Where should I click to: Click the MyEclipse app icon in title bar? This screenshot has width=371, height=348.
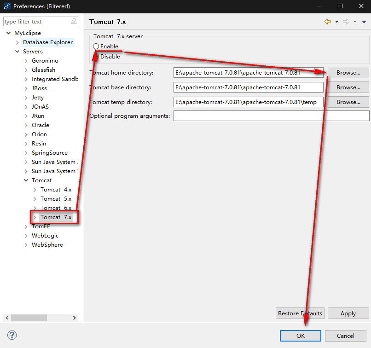[7, 6]
